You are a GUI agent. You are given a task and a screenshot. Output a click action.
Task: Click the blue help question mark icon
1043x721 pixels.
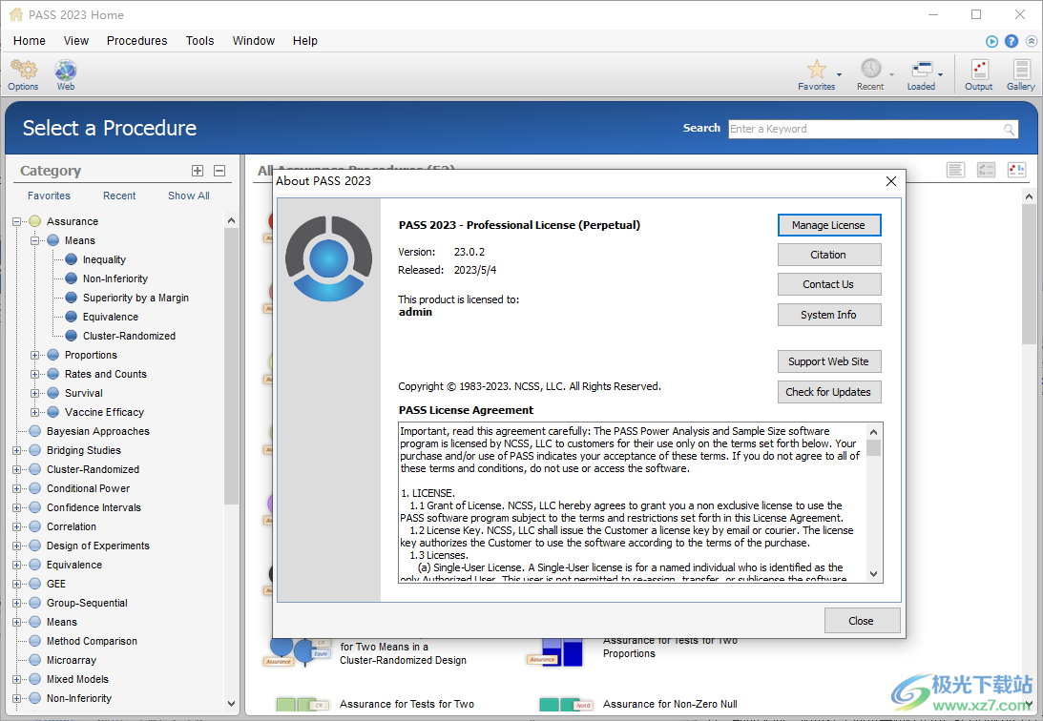1012,41
